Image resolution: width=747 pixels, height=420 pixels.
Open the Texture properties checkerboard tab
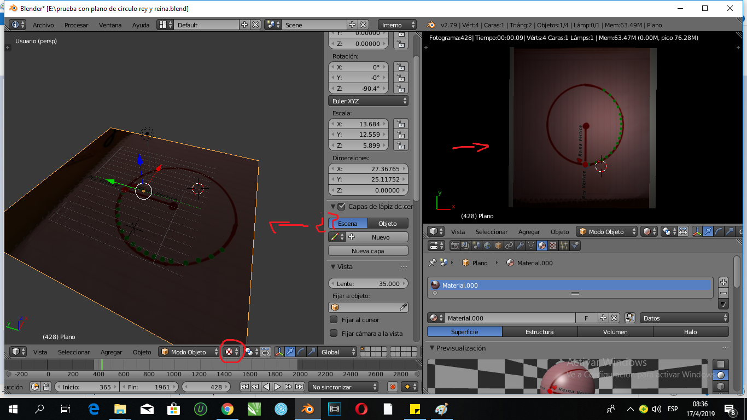553,246
